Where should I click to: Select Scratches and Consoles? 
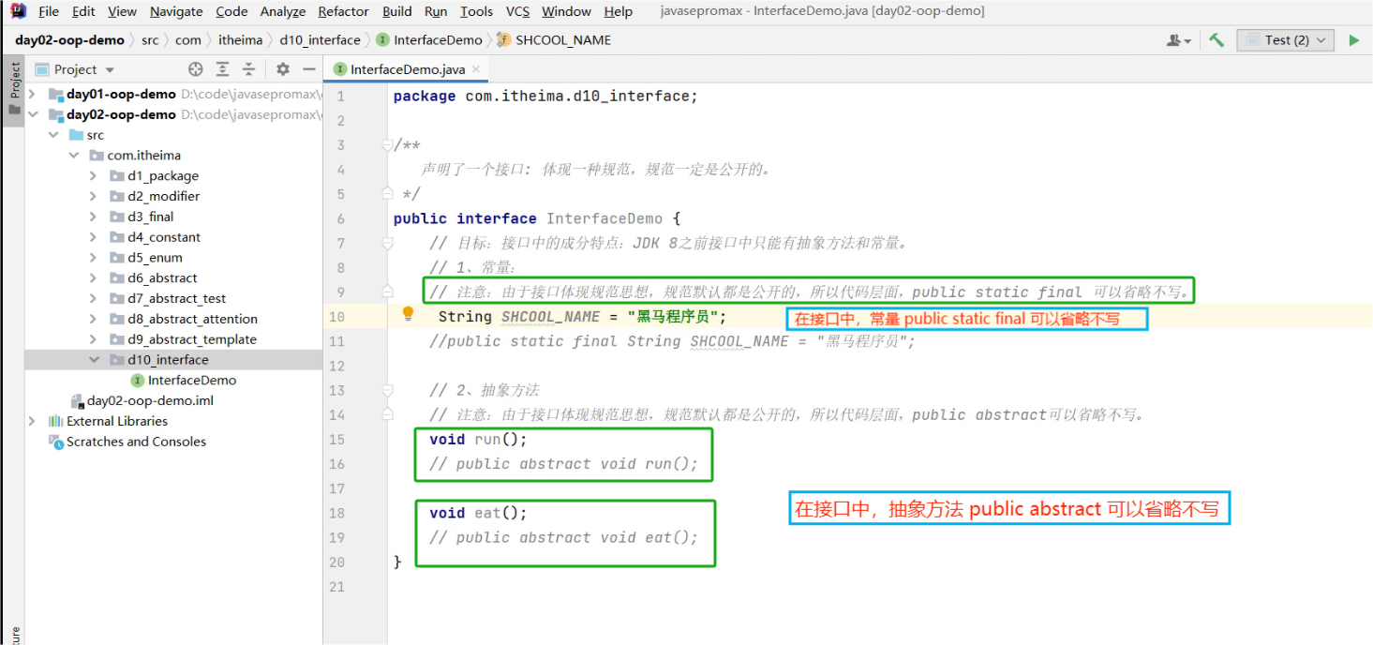pyautogui.click(x=136, y=442)
